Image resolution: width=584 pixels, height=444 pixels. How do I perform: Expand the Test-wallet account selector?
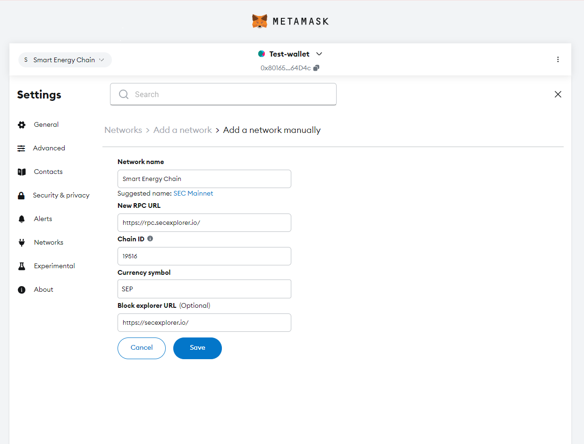point(319,54)
